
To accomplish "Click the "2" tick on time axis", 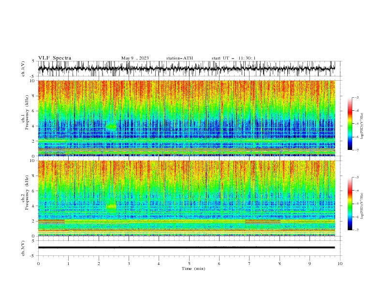I will (99, 264).
